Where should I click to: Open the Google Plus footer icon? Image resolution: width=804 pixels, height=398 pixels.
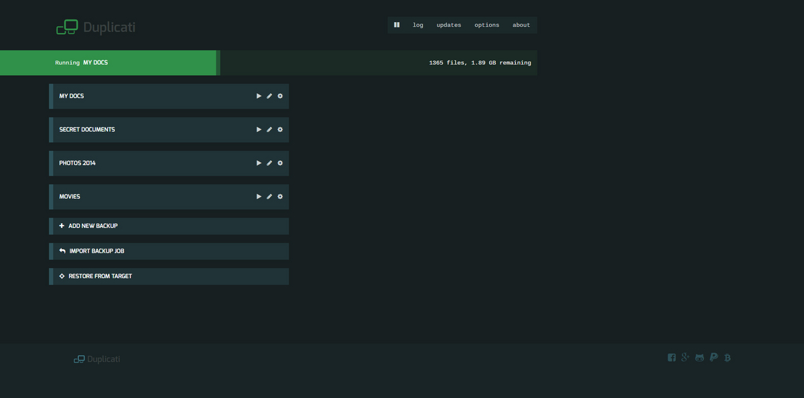click(x=685, y=358)
